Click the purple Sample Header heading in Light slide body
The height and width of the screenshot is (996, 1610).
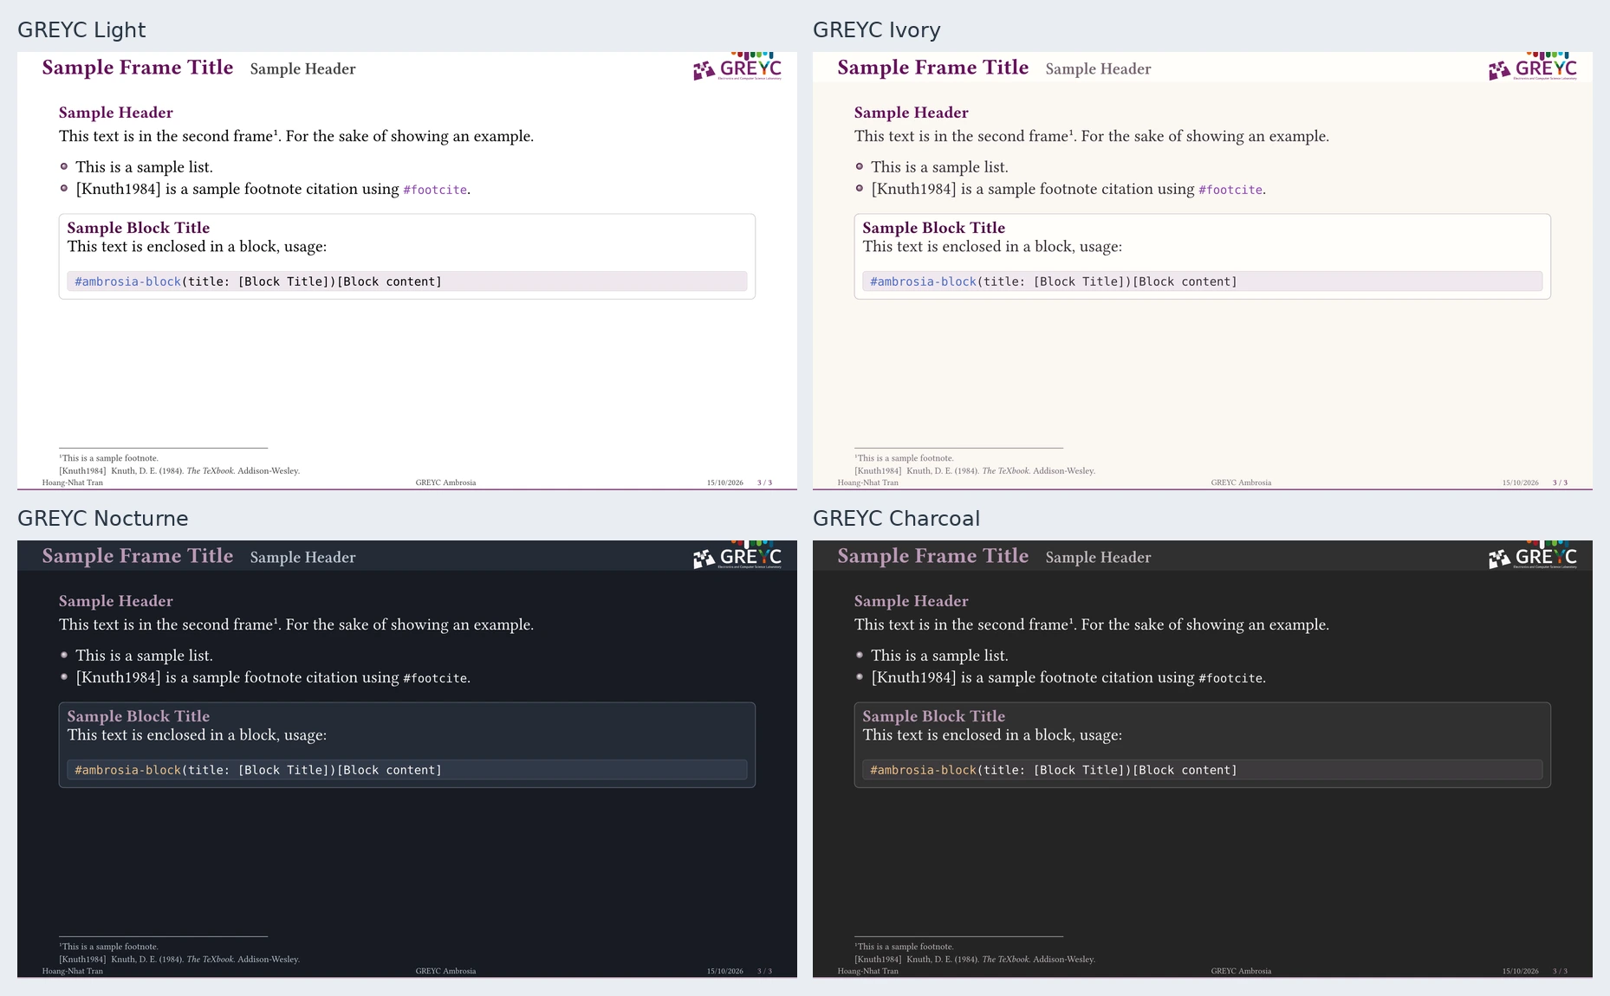pyautogui.click(x=116, y=113)
